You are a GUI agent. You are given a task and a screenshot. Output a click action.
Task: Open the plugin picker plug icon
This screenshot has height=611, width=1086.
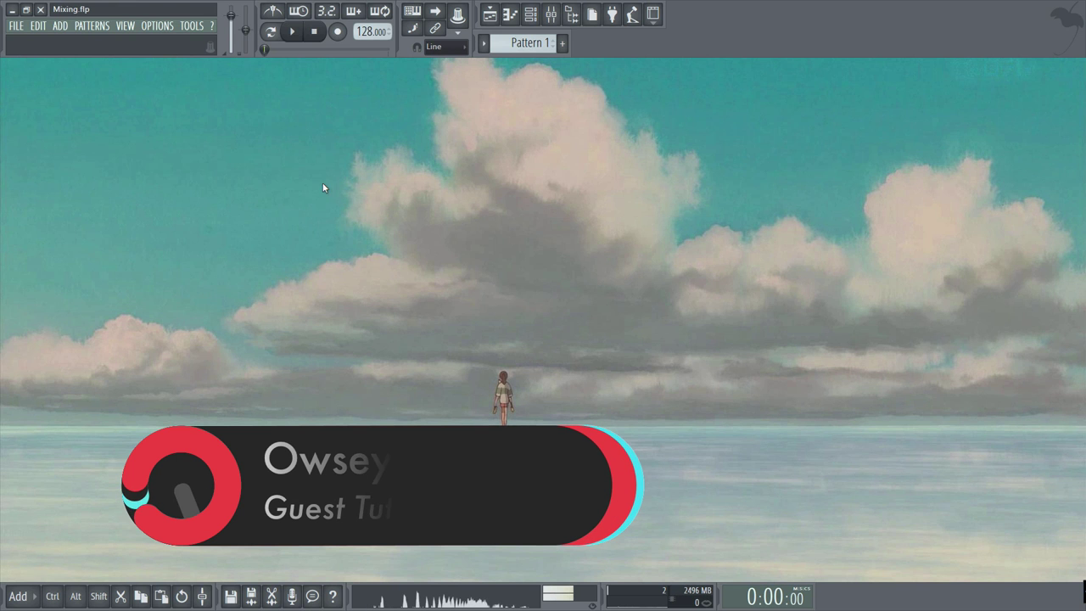(x=612, y=14)
